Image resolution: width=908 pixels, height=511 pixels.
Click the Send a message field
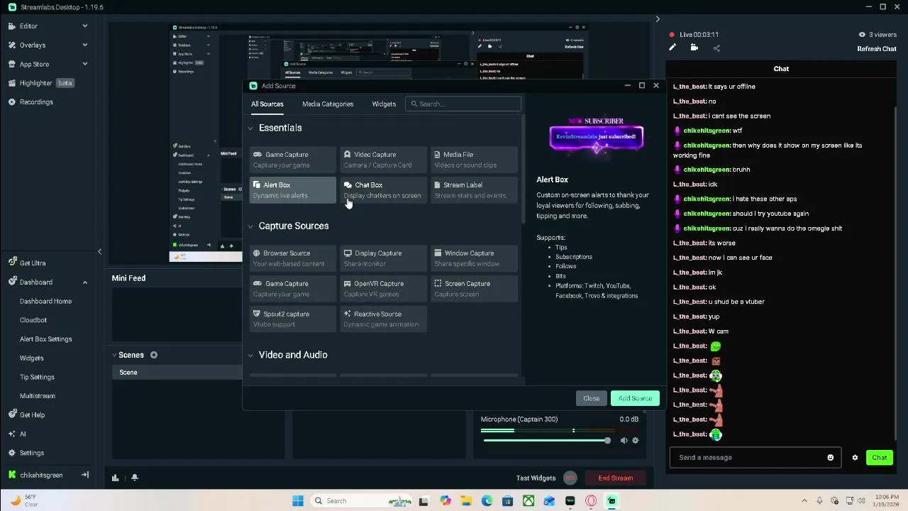tap(755, 458)
